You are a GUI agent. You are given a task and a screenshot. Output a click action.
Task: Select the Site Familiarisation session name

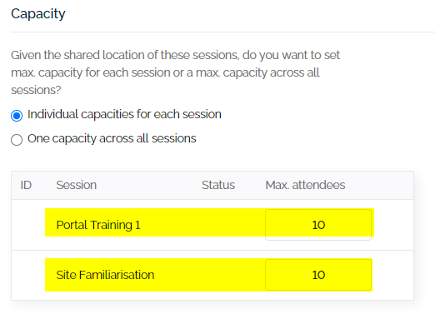pyautogui.click(x=105, y=275)
